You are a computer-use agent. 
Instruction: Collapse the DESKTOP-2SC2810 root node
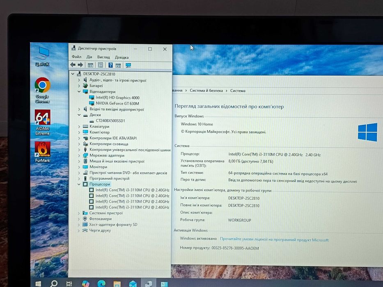pyautogui.click(x=73, y=74)
